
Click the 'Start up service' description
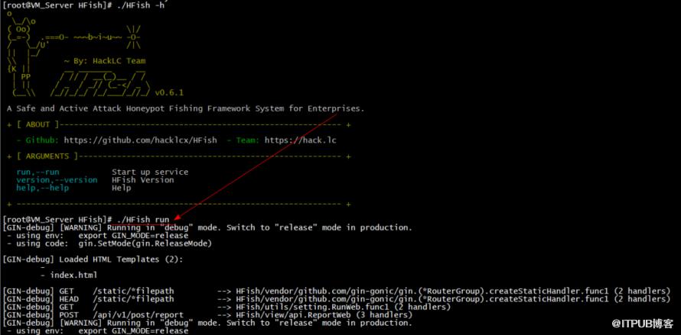[x=150, y=172]
